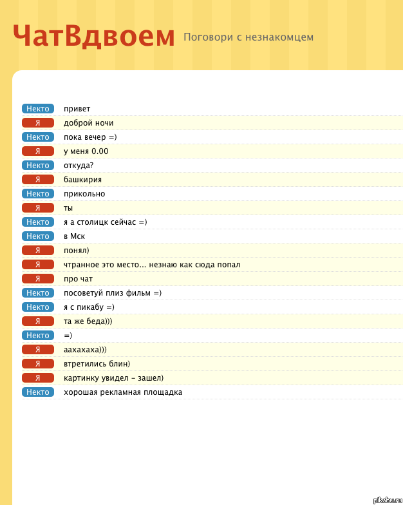Select the lone smiley '=)' message

[68, 336]
